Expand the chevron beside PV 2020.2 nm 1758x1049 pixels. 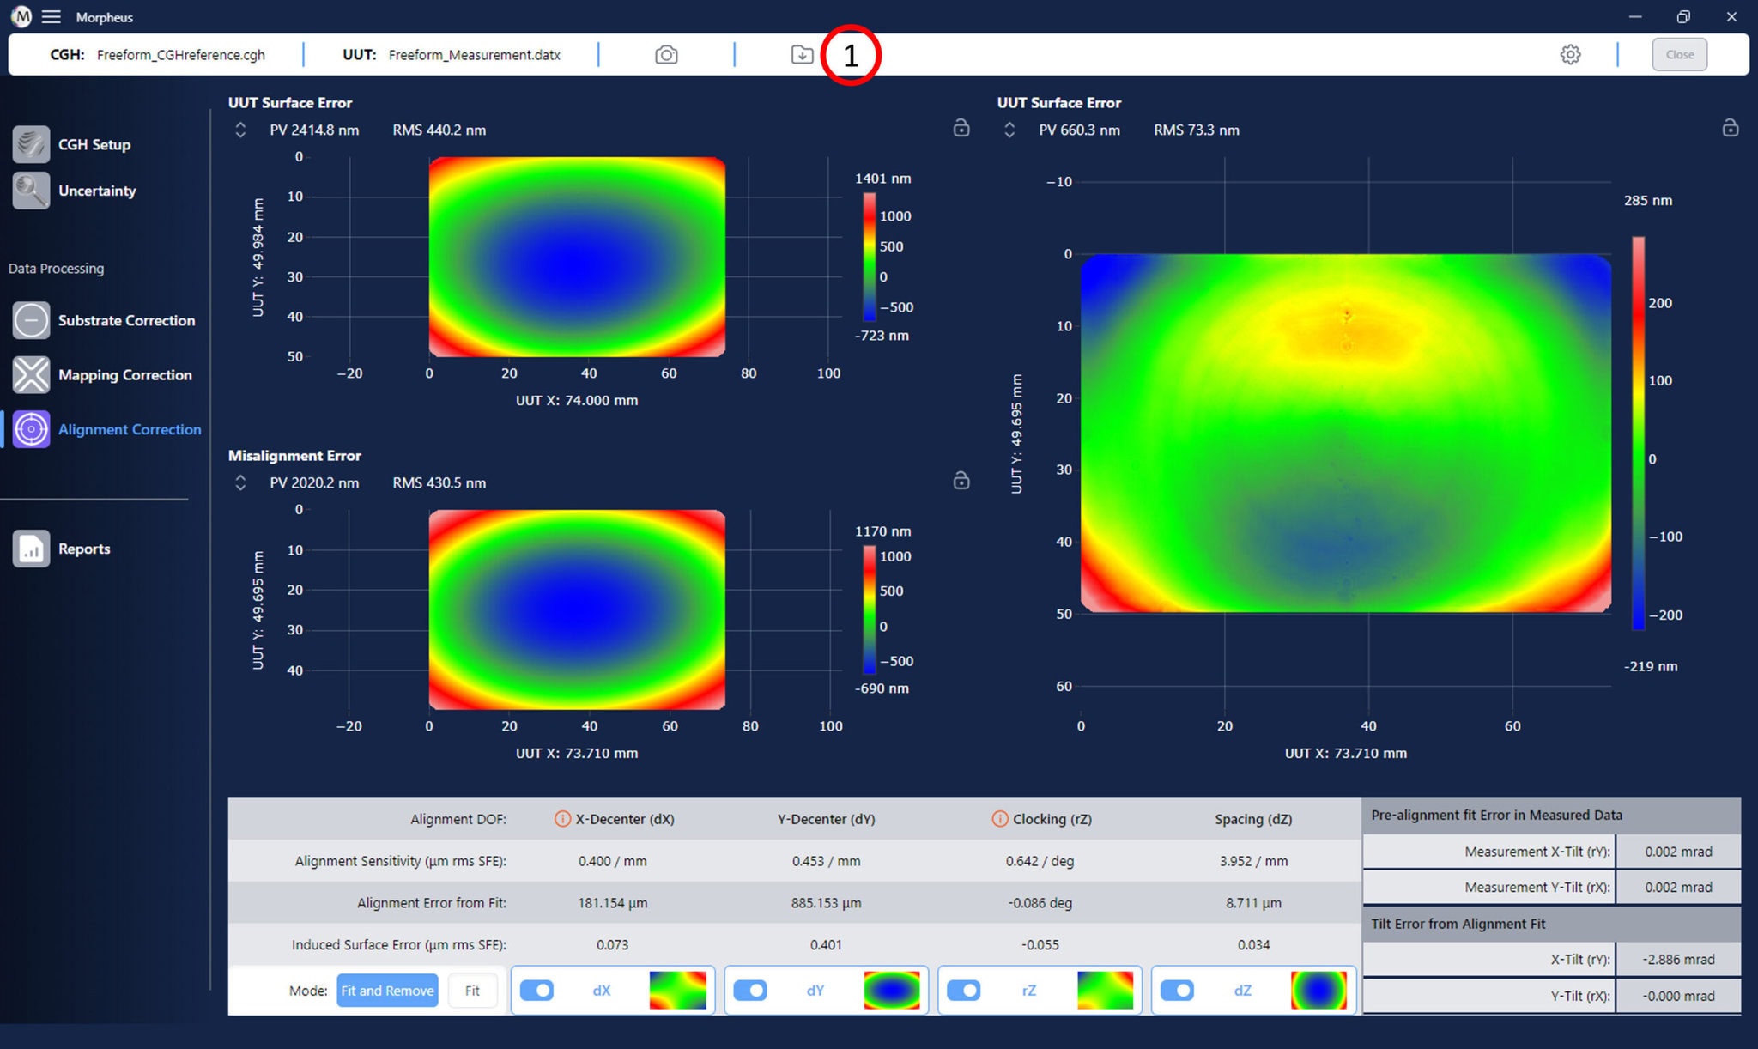[x=240, y=482]
